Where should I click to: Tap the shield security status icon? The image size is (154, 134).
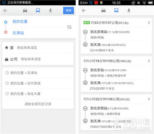click(101, 3)
